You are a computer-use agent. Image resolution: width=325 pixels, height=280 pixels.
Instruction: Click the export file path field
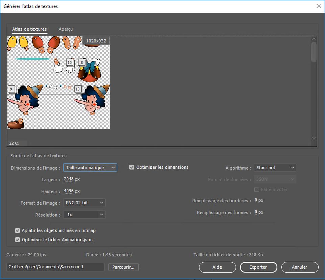(55, 267)
